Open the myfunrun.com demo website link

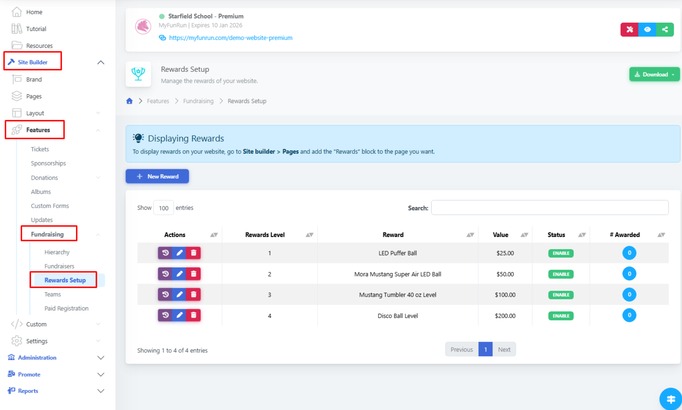230,38
